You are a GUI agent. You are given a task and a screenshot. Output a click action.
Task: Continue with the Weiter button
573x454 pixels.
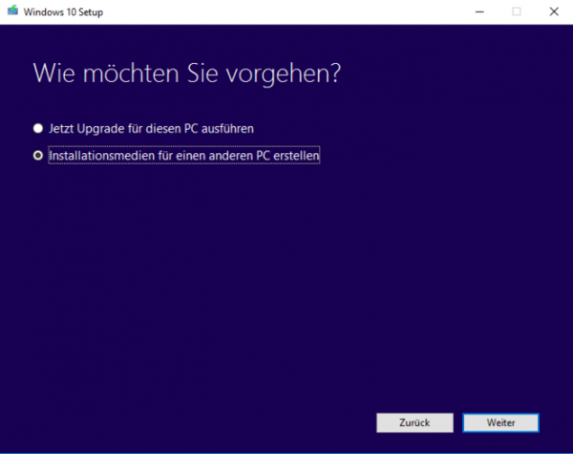click(500, 422)
